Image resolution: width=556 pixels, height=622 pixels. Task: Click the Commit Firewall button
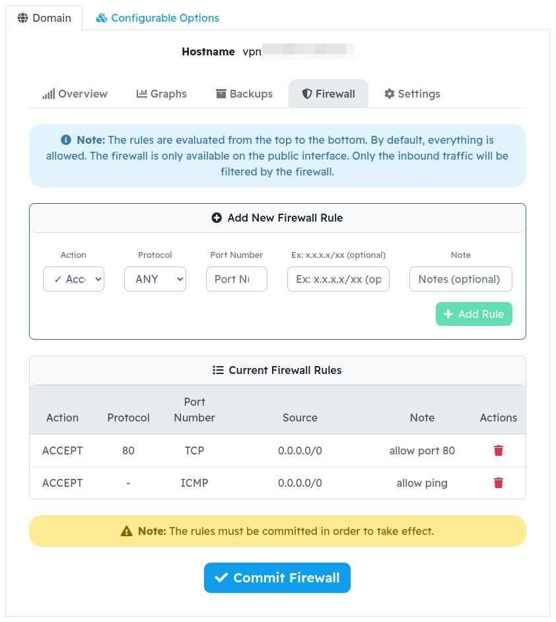pyautogui.click(x=277, y=578)
